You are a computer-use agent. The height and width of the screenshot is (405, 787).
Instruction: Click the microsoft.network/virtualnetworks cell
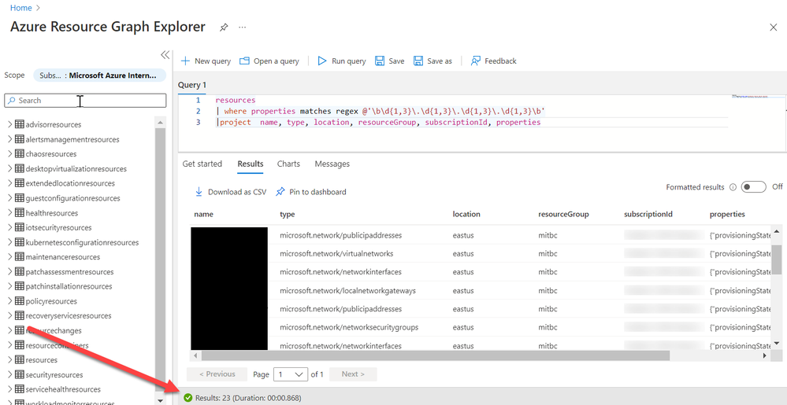pos(336,254)
